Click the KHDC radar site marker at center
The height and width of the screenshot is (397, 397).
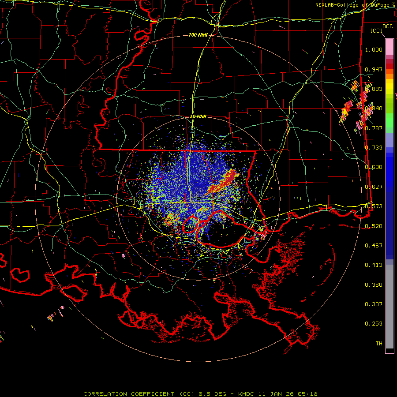point(198,198)
